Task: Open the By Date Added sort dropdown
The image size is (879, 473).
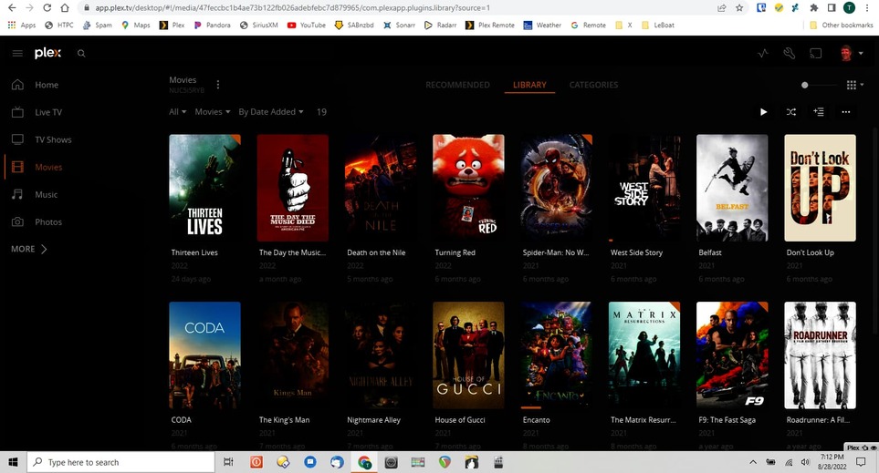Action: click(271, 112)
